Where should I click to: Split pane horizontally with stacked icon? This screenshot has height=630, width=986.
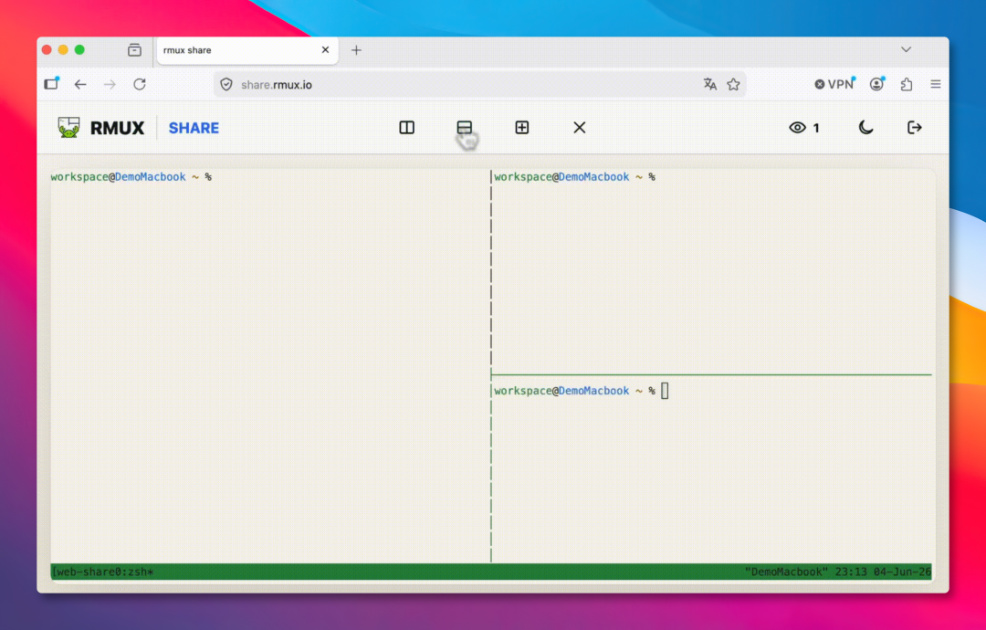464,128
